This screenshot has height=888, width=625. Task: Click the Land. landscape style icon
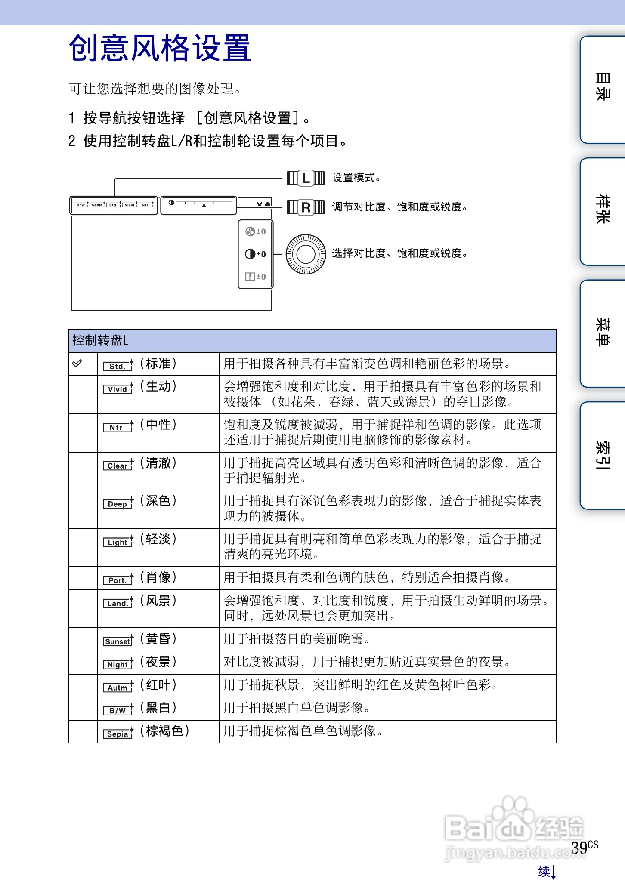[x=118, y=603]
